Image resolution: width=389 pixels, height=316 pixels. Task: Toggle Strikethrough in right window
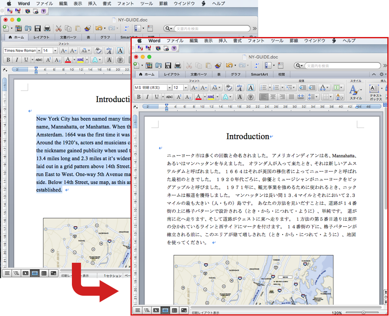[x=170, y=97]
